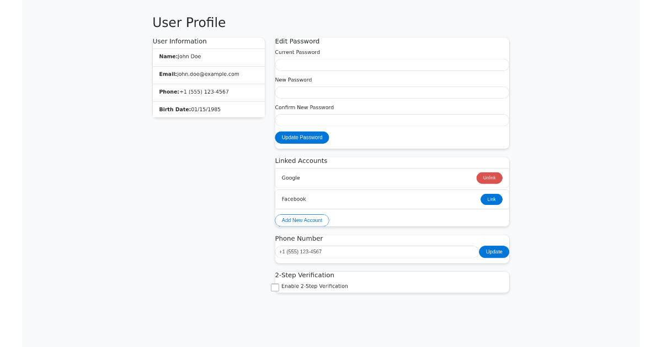The height and width of the screenshot is (347, 662).
Task: Click the Edit Password section header
Action: [x=297, y=41]
